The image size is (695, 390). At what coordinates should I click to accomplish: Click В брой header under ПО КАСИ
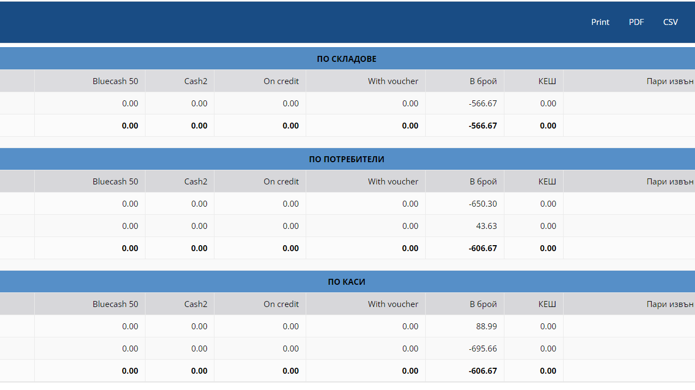click(483, 304)
